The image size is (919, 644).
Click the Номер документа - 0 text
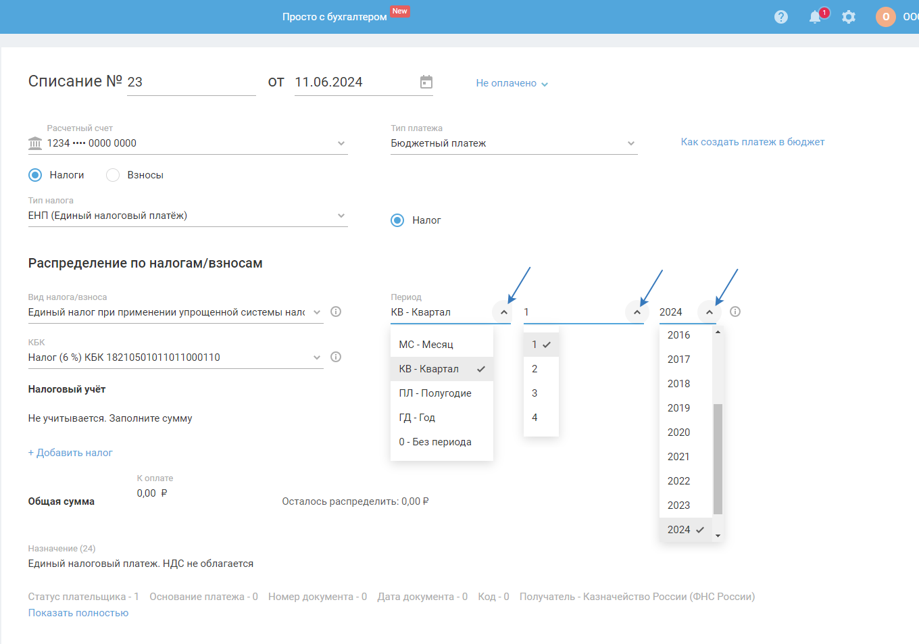[x=318, y=597]
